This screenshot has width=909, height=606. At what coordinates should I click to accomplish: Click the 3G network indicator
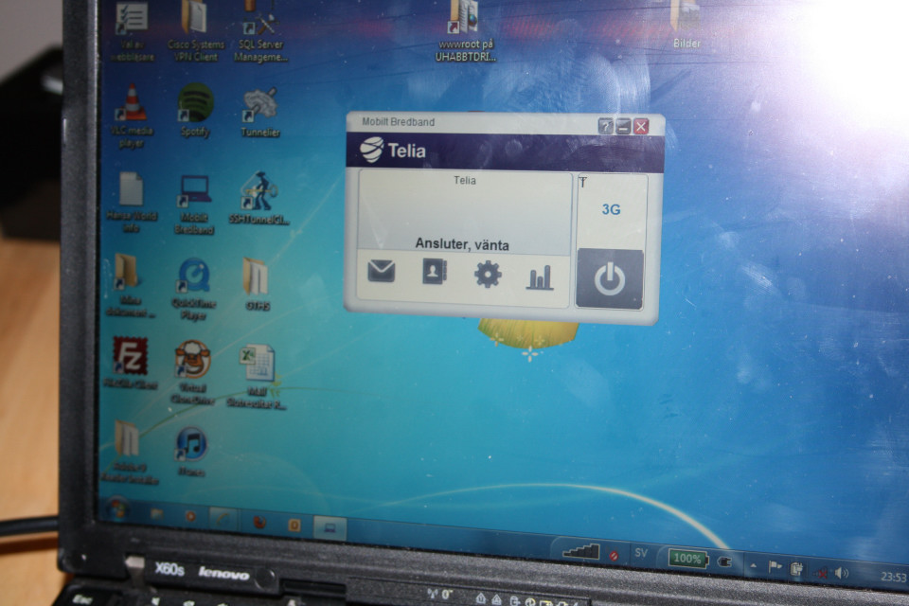click(612, 209)
